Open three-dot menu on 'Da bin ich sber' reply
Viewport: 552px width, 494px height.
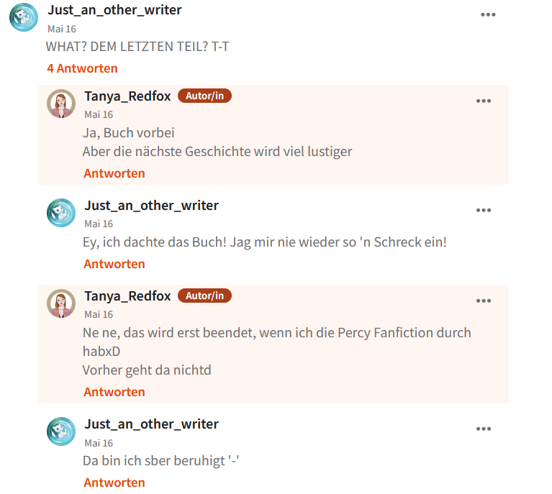point(484,429)
